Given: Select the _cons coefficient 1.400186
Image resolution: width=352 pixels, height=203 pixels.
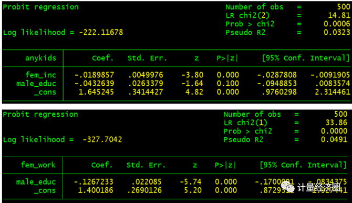Looking at the screenshot, I should click(x=96, y=190).
